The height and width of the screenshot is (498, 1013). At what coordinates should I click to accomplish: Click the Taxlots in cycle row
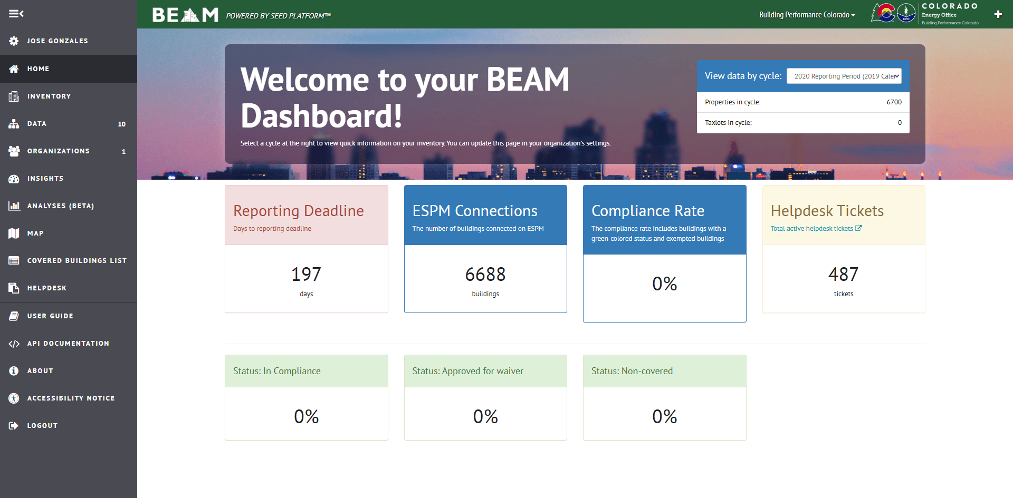click(803, 123)
